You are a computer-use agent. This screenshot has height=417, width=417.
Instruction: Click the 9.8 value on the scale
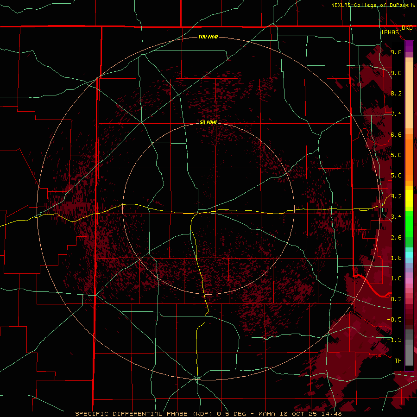tap(396, 52)
